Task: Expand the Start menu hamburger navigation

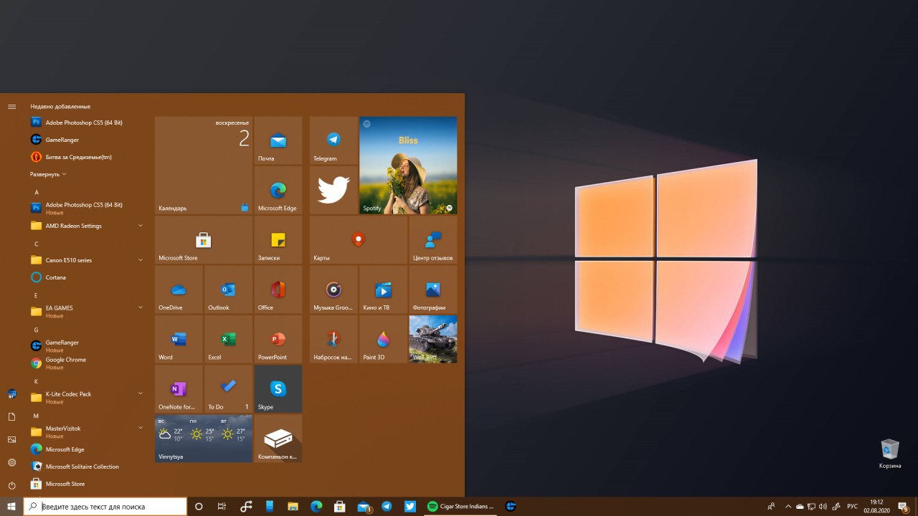Action: 11,106
